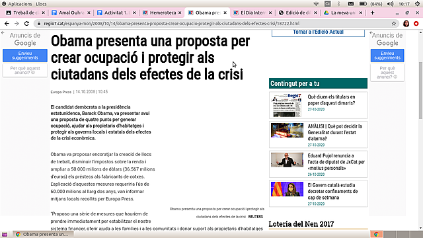Click the 'Loteria del Nen 2017' heading
Screen dimensions: 423x238
pyautogui.click(x=301, y=224)
